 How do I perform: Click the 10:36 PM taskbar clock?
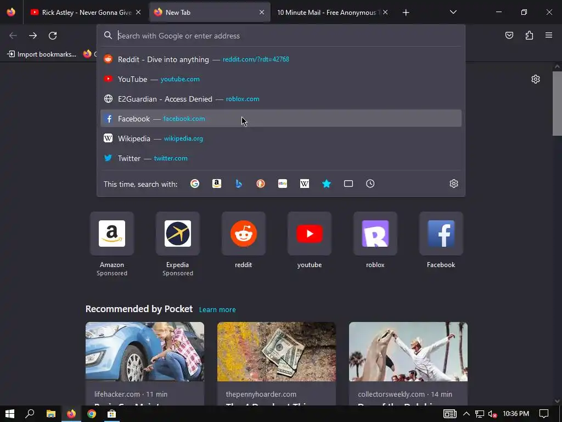click(x=516, y=414)
